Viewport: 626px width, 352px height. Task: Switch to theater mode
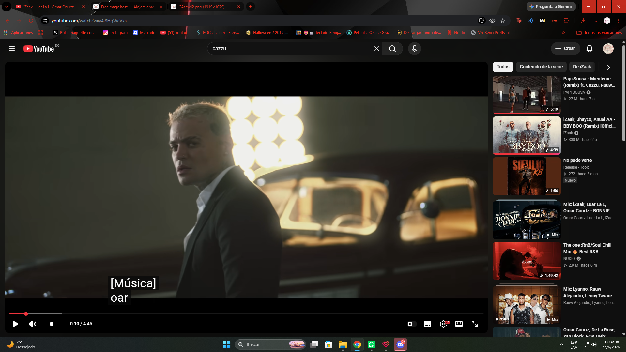tap(459, 324)
